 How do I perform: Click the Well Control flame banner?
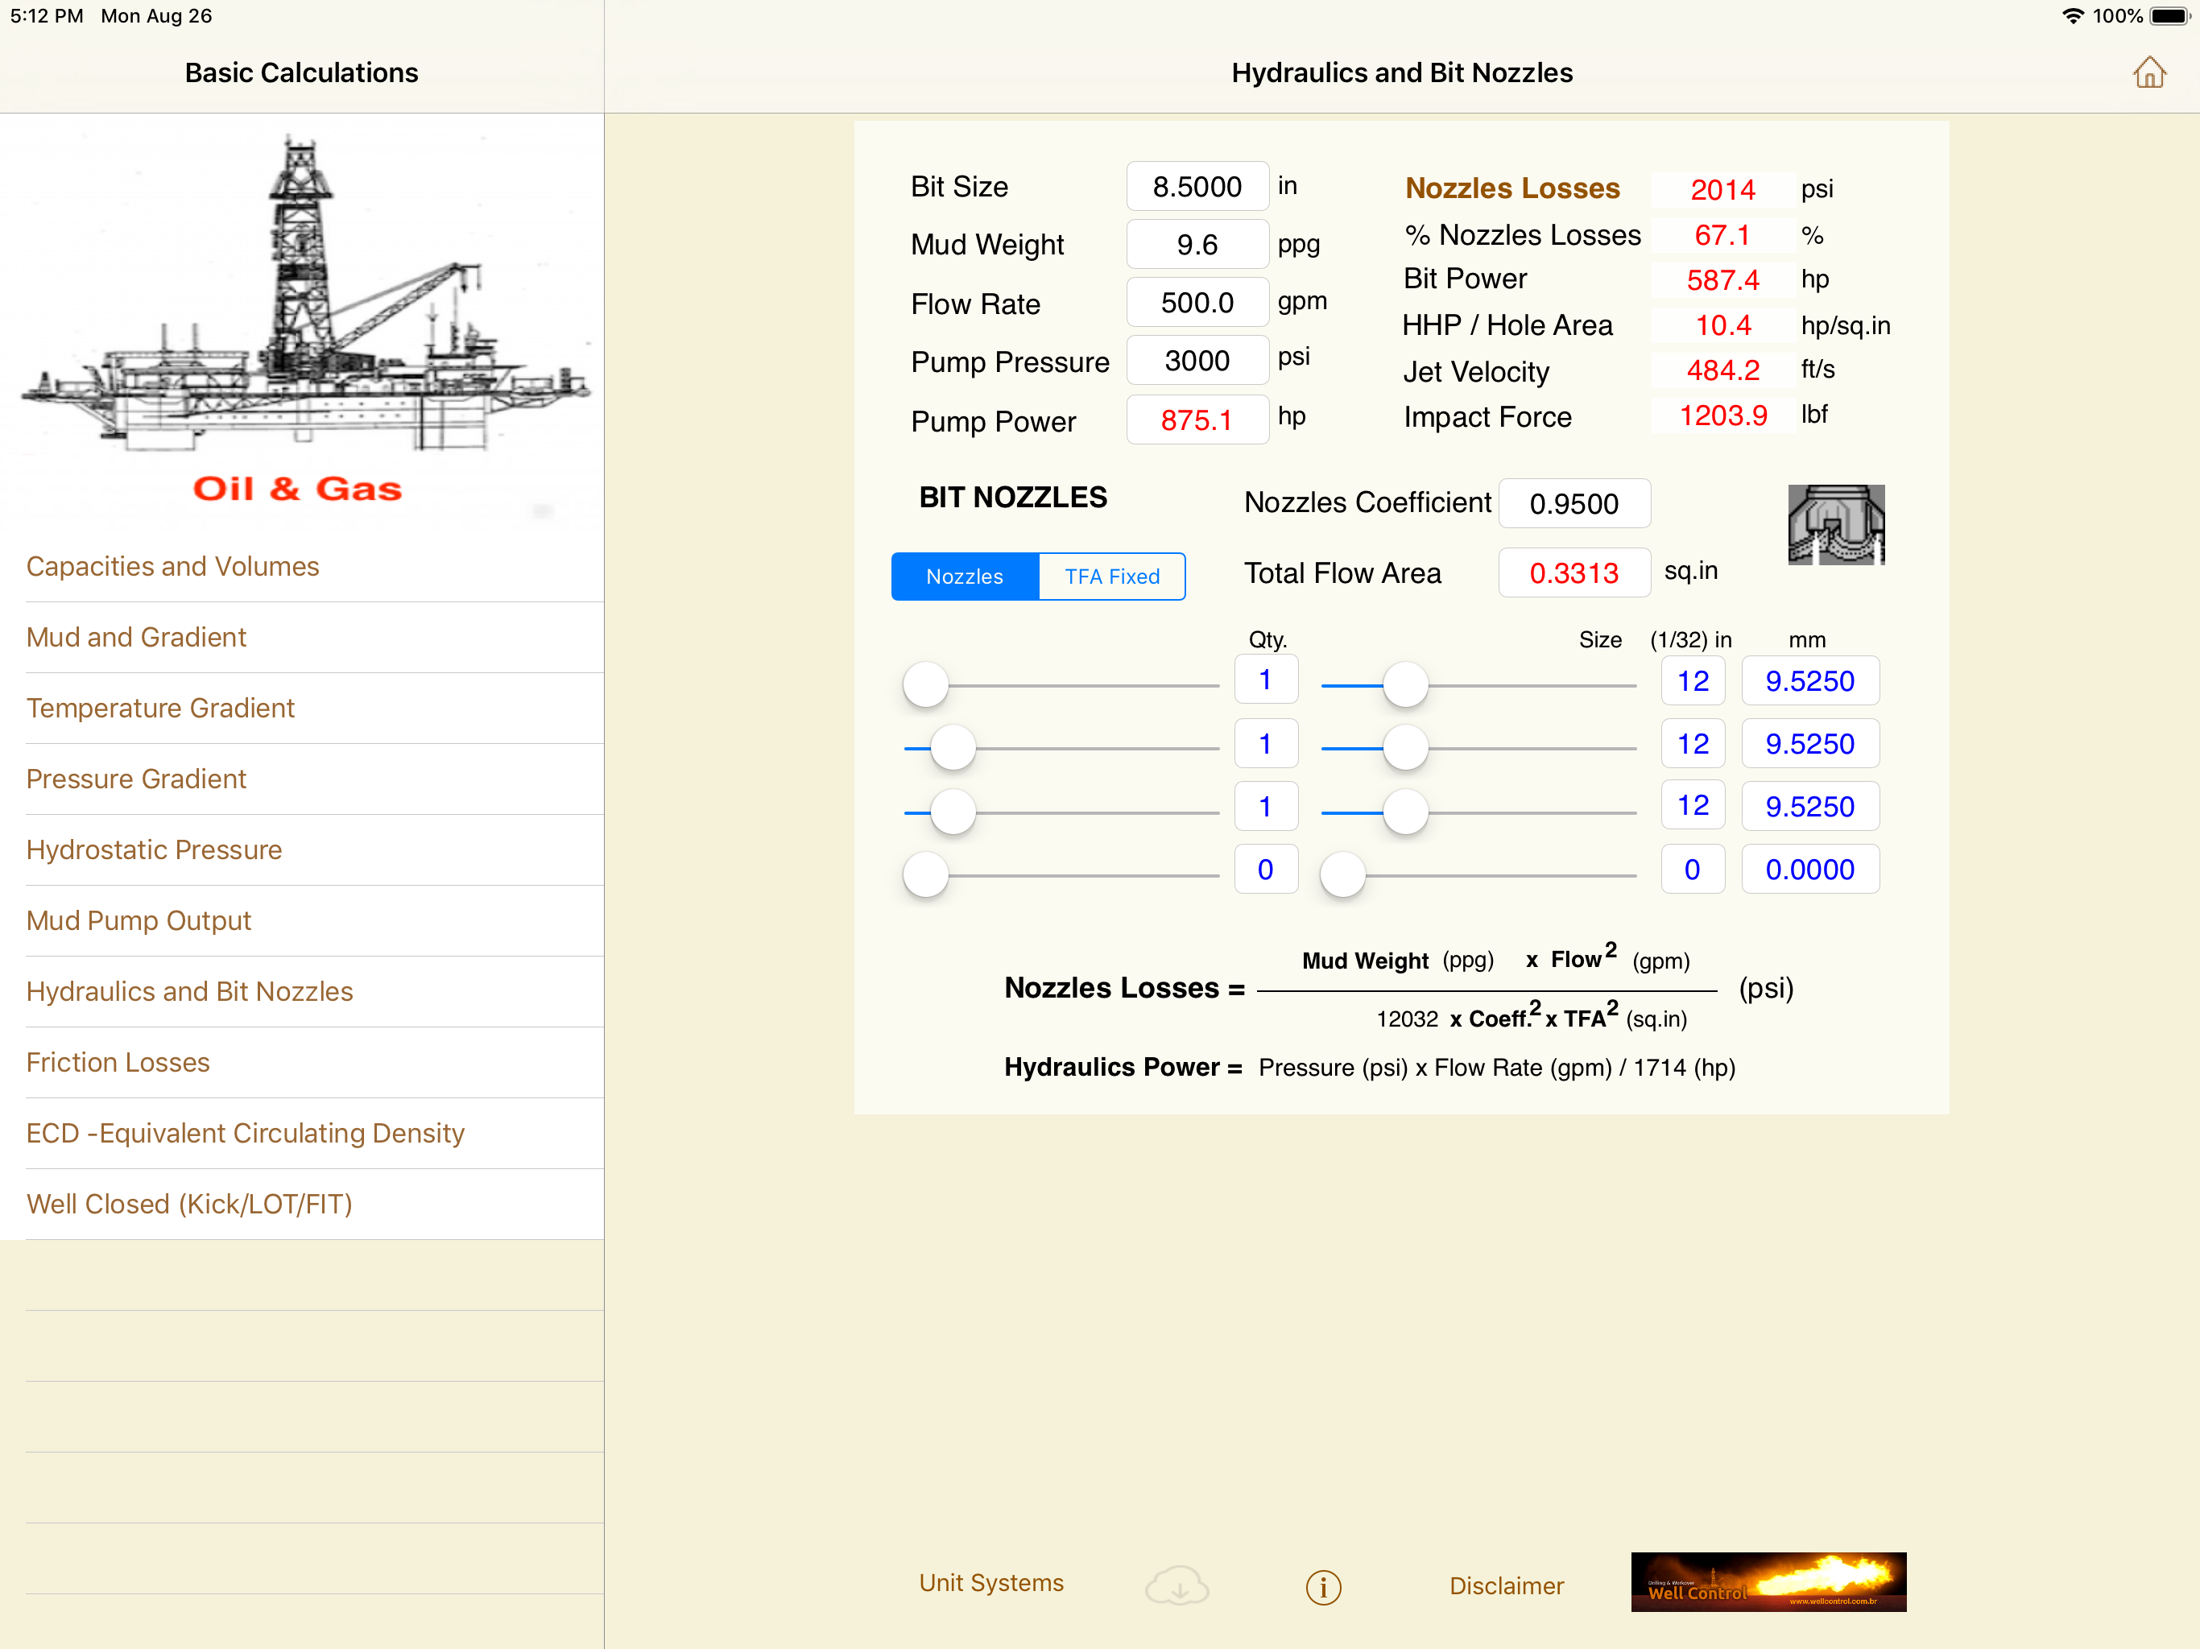click(x=1768, y=1581)
